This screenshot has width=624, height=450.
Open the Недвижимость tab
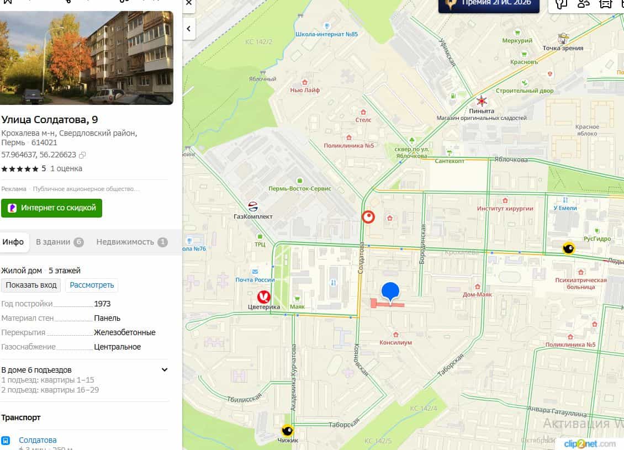point(132,242)
